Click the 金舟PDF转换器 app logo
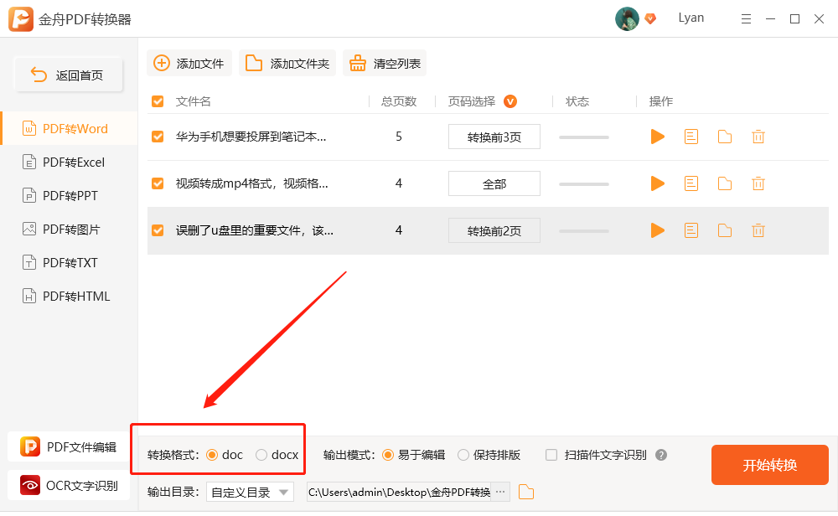The image size is (838, 516). click(x=21, y=19)
